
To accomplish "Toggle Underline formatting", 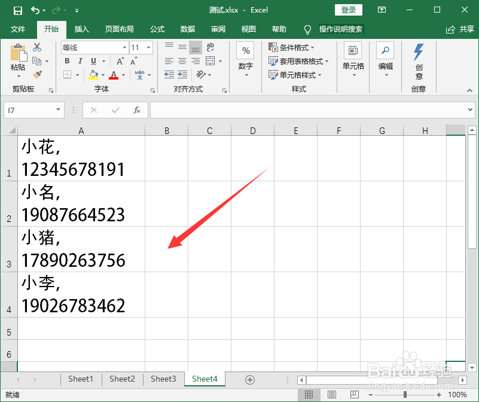I will pos(92,61).
